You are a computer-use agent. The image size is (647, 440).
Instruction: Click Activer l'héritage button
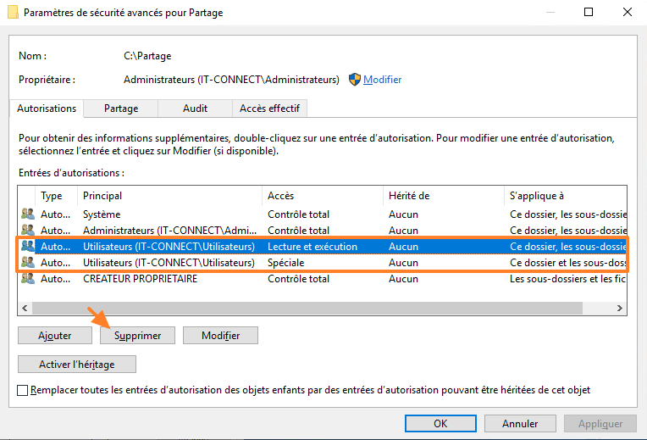[x=77, y=364]
